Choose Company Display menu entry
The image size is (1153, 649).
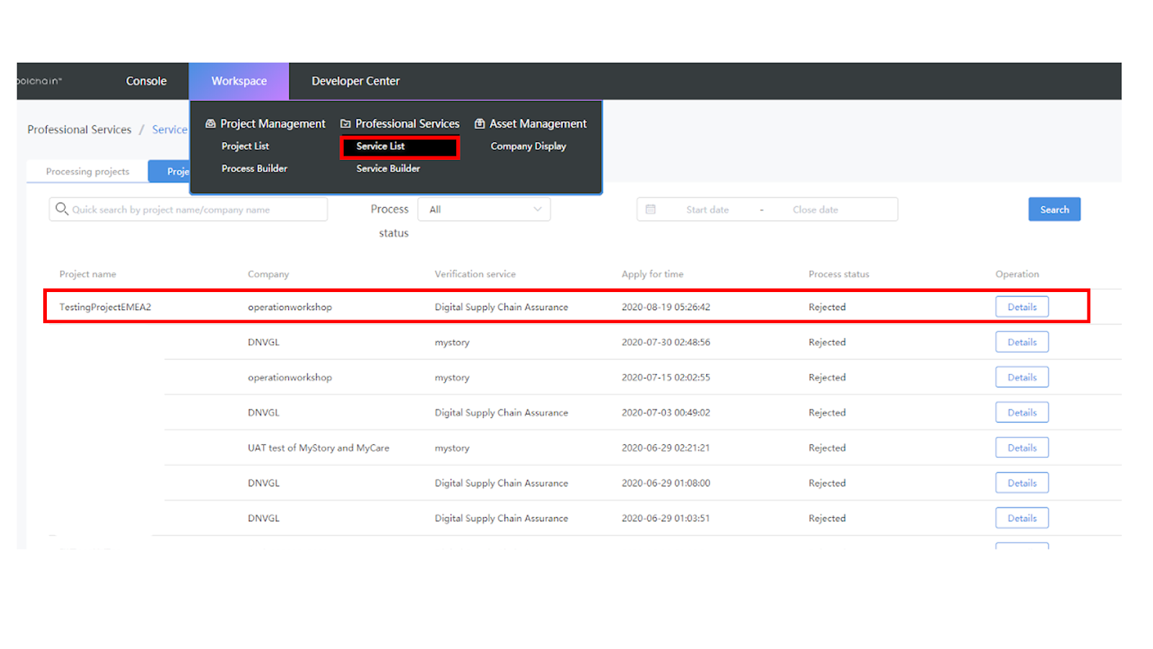coord(528,146)
